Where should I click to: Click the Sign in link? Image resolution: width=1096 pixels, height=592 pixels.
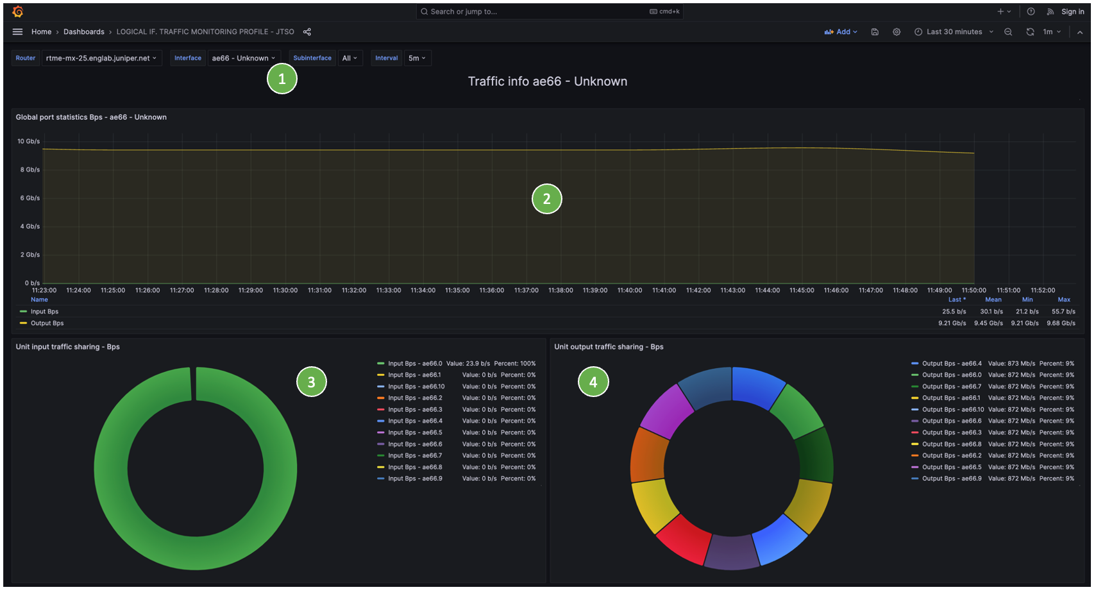click(1072, 12)
